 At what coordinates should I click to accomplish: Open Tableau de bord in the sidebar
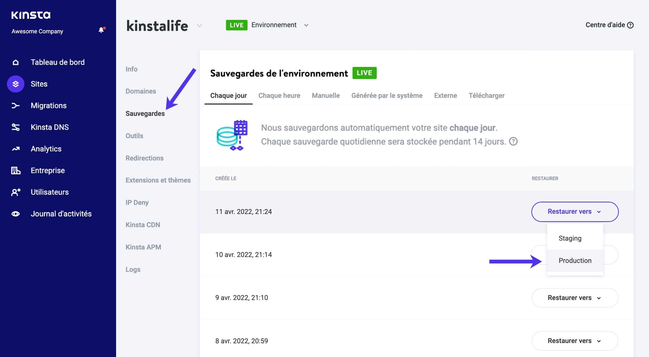click(x=58, y=62)
